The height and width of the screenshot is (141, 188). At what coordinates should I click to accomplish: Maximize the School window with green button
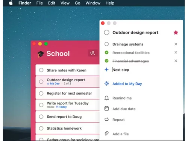tap(46, 44)
